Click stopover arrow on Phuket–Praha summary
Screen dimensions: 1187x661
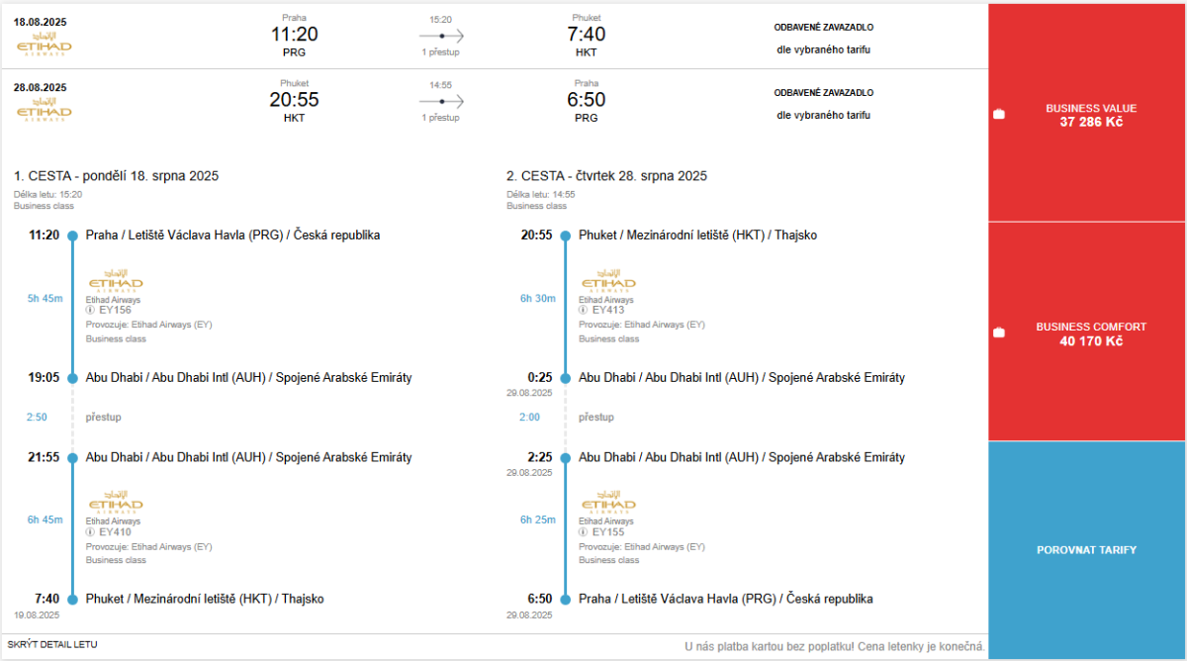coord(441,101)
